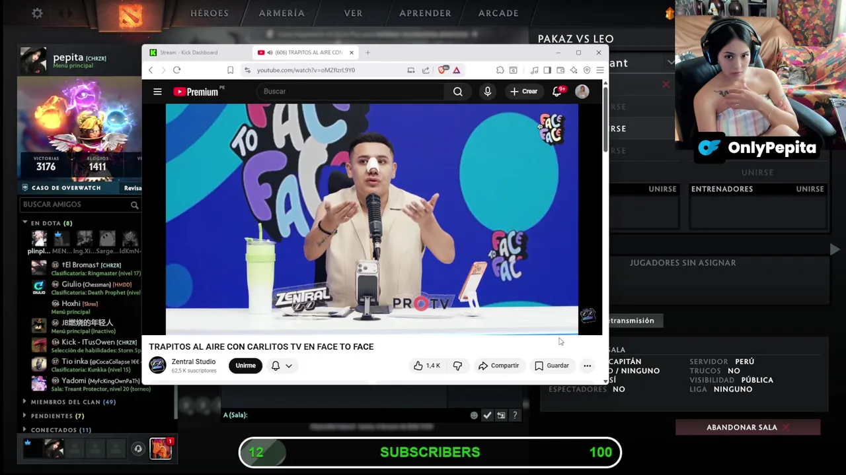
Task: Click ABANDONAR SALA button
Action: pyautogui.click(x=748, y=427)
